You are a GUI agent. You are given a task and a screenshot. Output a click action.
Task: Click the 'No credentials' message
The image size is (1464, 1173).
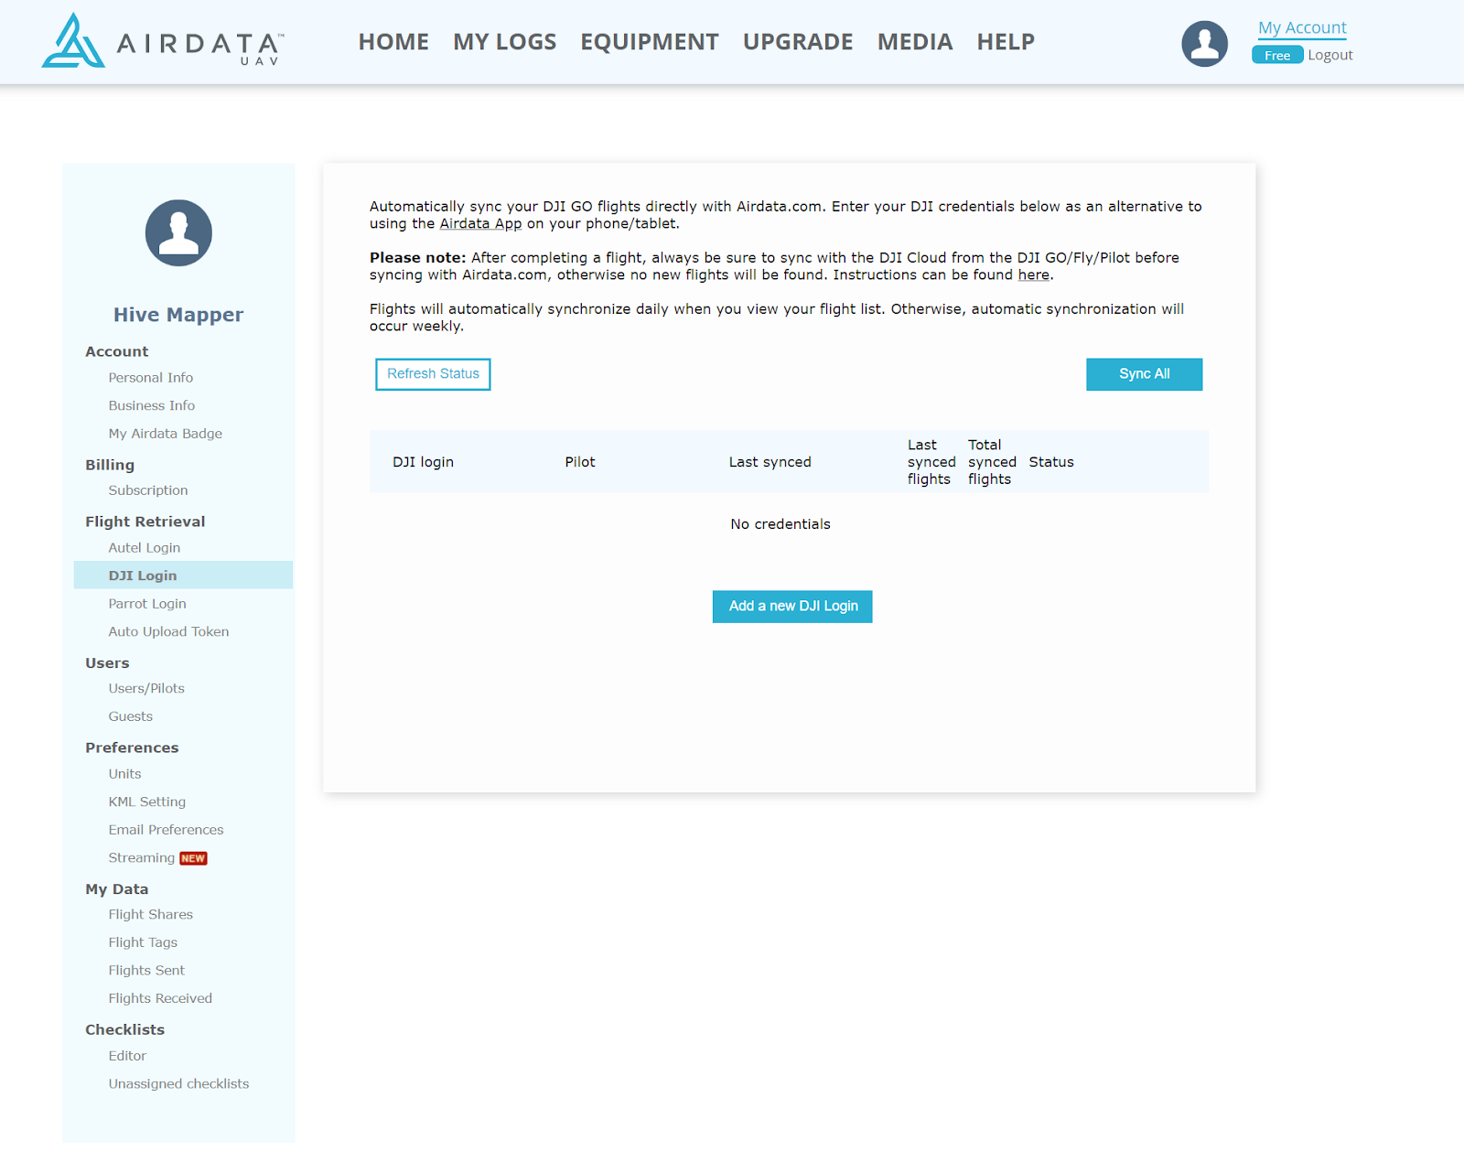[780, 524]
